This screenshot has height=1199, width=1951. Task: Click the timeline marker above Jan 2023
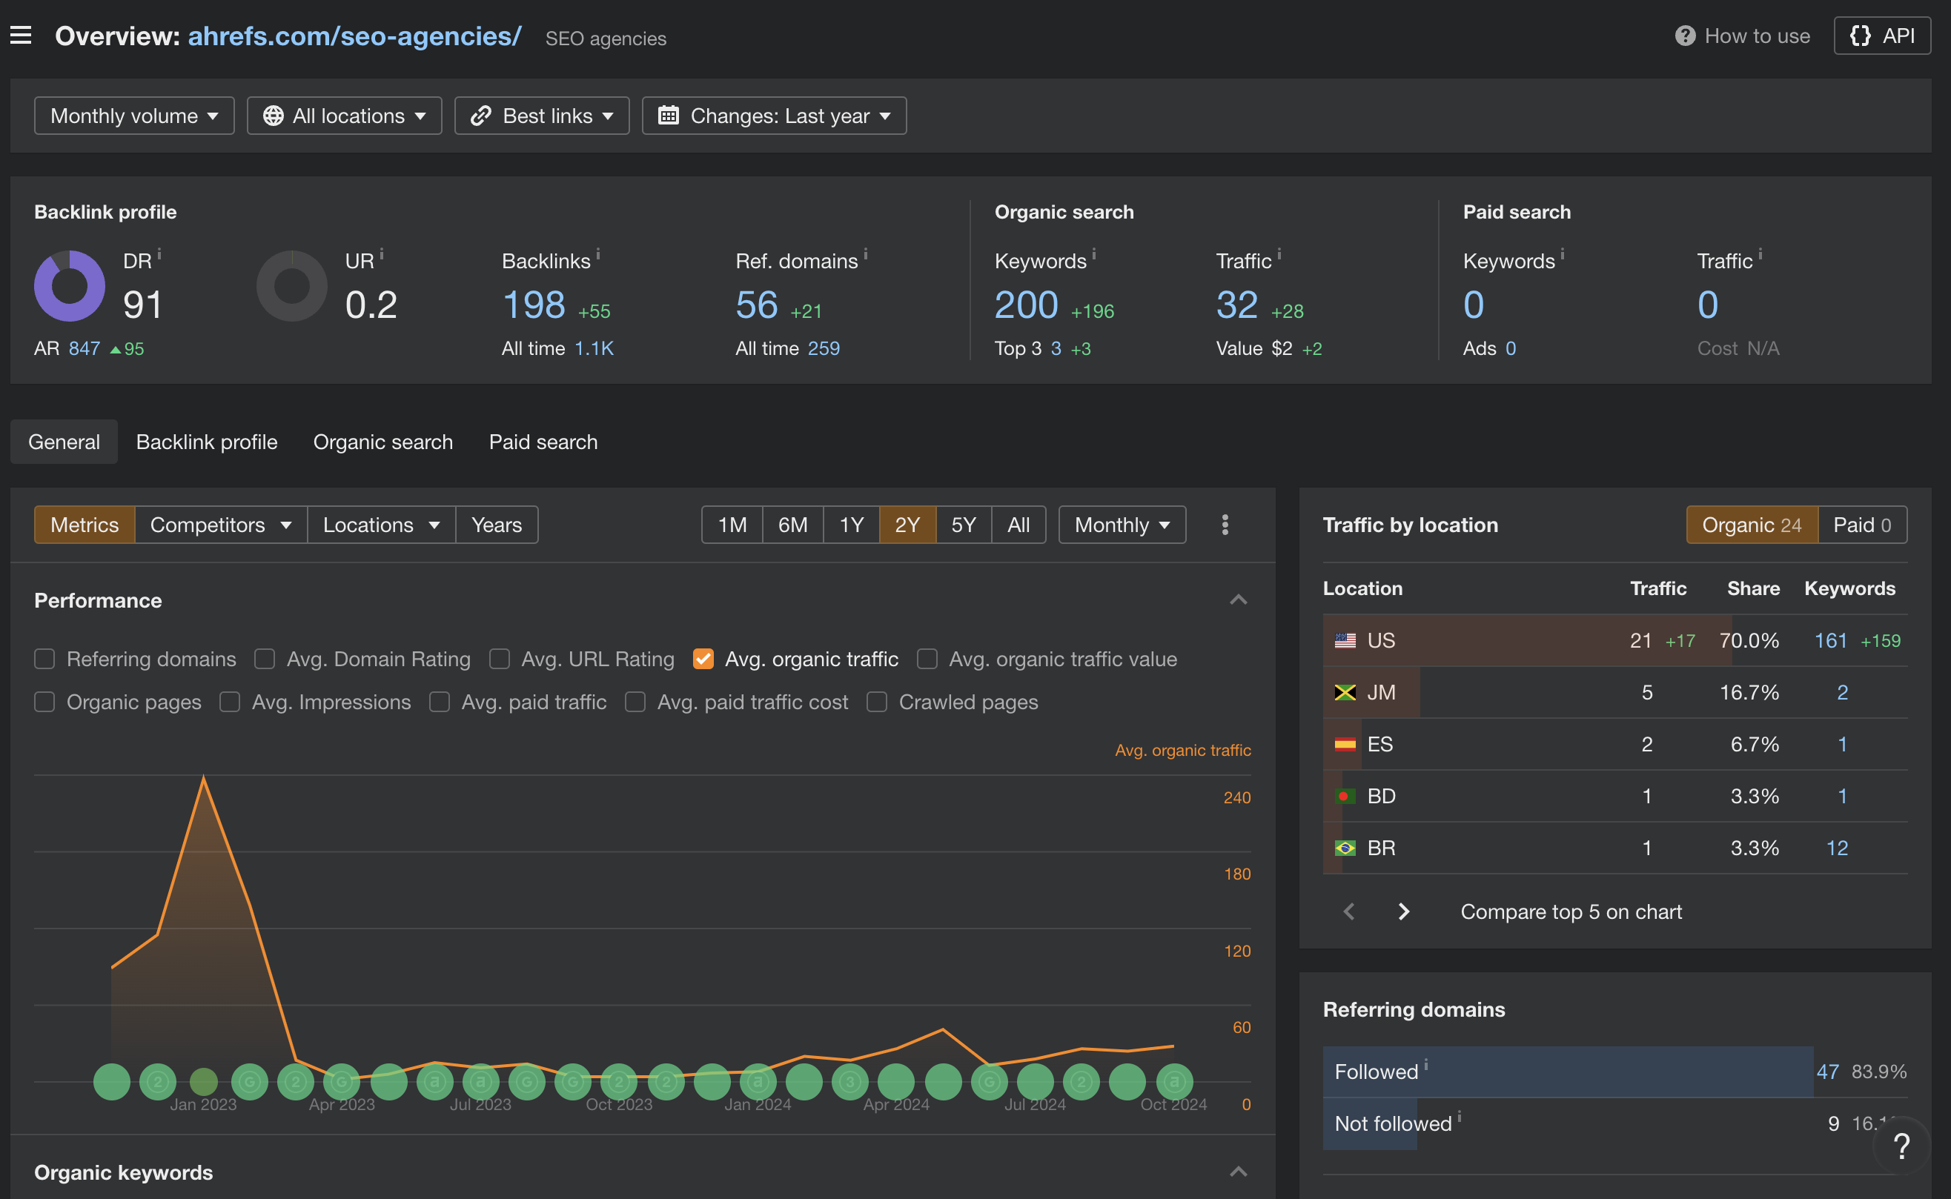tap(204, 1082)
